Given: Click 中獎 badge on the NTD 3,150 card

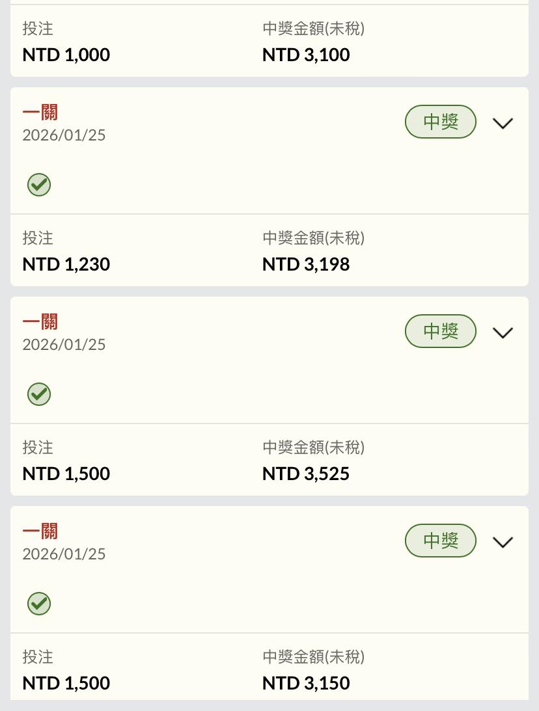Looking at the screenshot, I should [441, 541].
